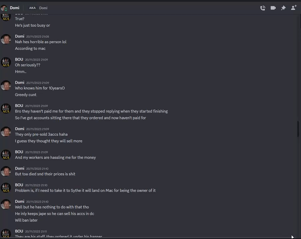Screen dimensions: 301x239
Task: Click Domi username above "Who knows him"
Action: 20,82
